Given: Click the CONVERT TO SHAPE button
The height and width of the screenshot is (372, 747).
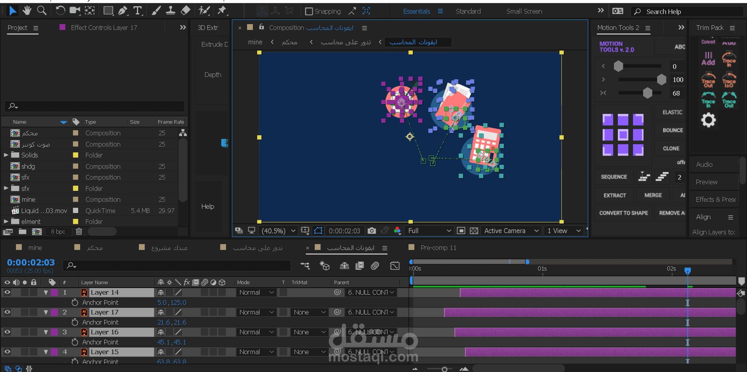Looking at the screenshot, I should [x=623, y=213].
